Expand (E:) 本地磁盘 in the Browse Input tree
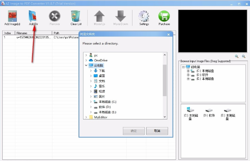The width and height of the screenshot is (250, 161). pos(188,79)
